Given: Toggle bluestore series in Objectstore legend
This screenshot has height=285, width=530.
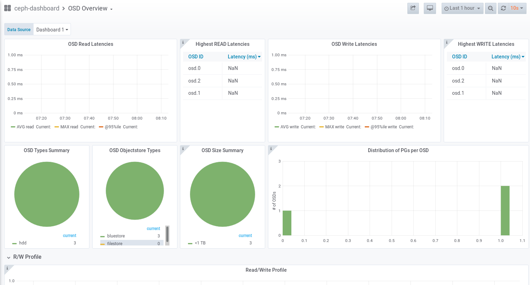Looking at the screenshot, I should point(116,236).
